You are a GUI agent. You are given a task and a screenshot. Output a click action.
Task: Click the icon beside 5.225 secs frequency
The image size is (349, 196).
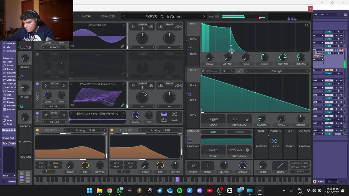pyautogui.click(x=248, y=150)
